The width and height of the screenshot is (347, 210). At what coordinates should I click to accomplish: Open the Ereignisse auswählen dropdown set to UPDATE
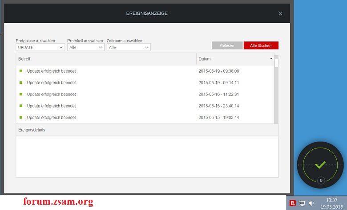40,47
